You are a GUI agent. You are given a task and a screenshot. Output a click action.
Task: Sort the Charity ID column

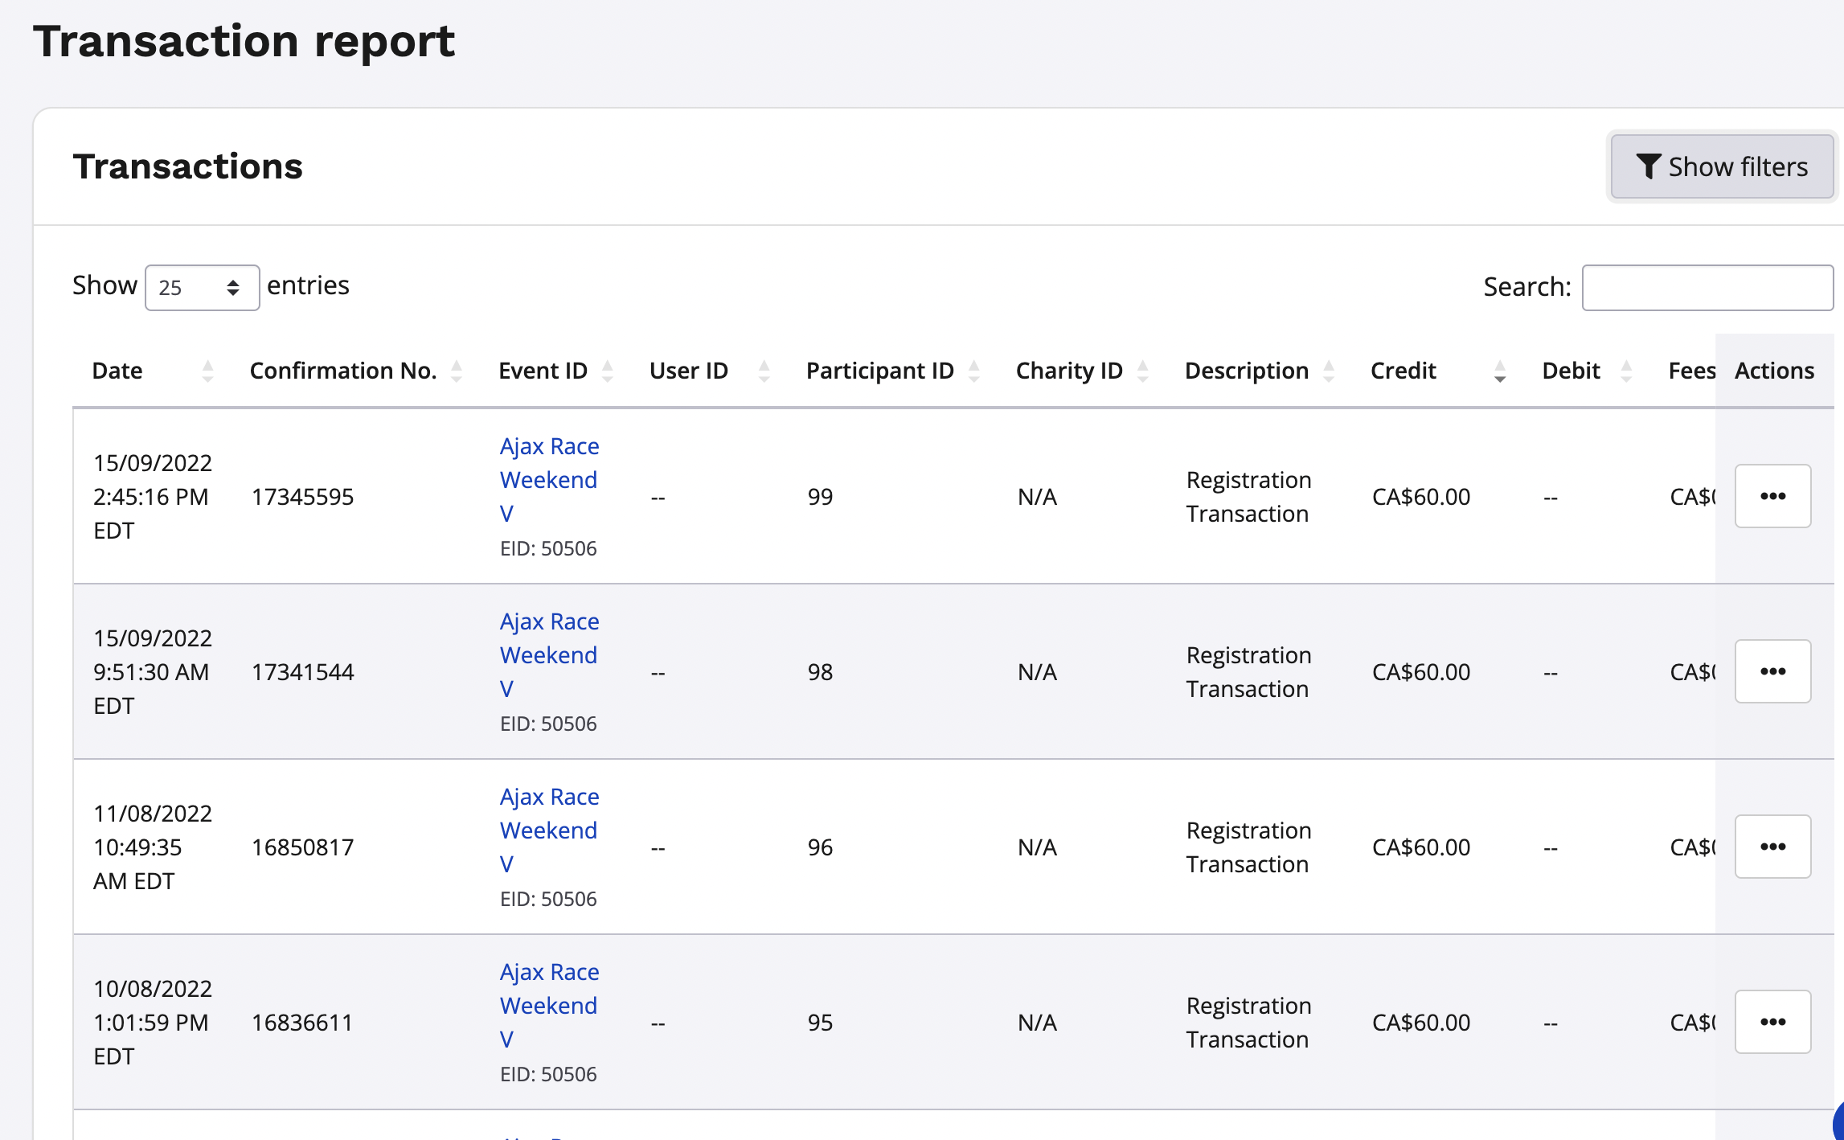pyautogui.click(x=1143, y=371)
